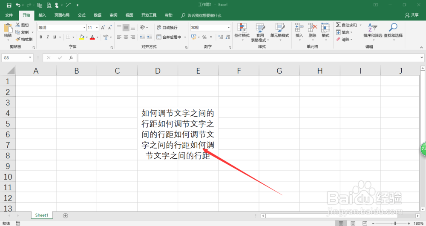Align text to the bottom of the cell
Viewport: 426px width, 226px height.
point(133,27)
